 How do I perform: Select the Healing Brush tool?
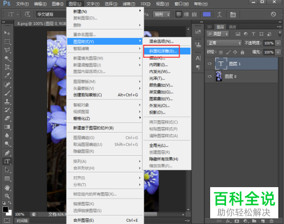[7, 84]
